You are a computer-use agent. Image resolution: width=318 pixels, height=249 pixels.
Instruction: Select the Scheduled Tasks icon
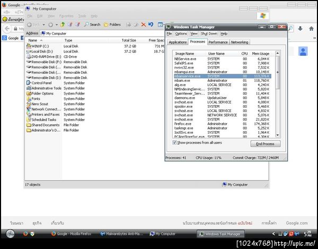(29, 119)
